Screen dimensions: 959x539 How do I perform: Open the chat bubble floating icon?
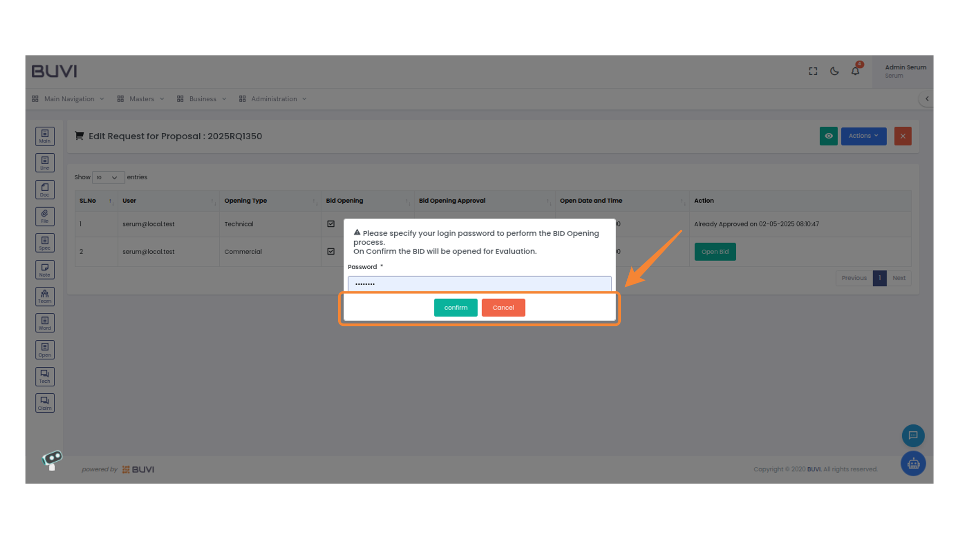click(x=913, y=436)
